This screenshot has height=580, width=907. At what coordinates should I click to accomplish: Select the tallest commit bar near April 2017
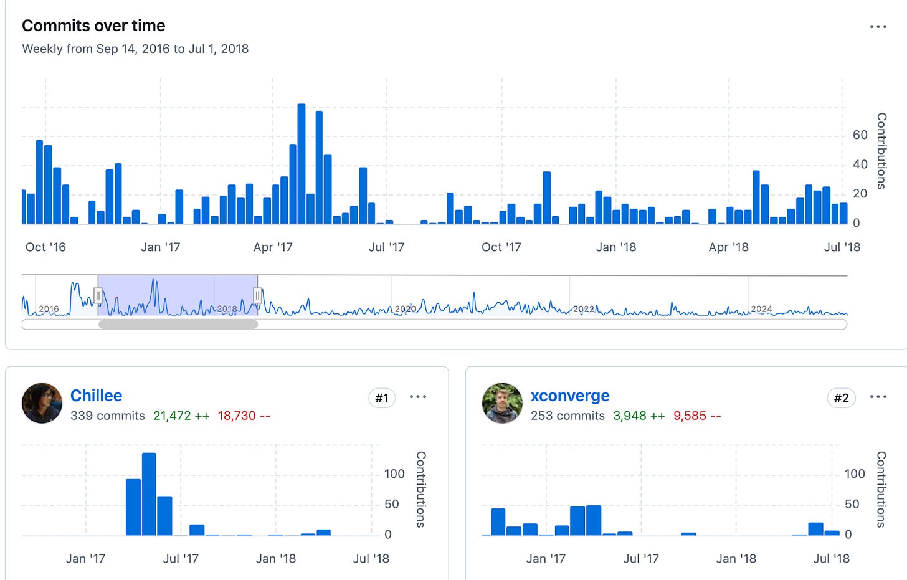pos(302,163)
